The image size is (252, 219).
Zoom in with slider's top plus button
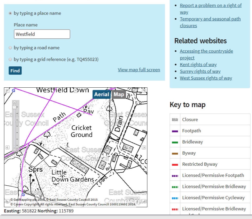pyautogui.click(x=14, y=102)
